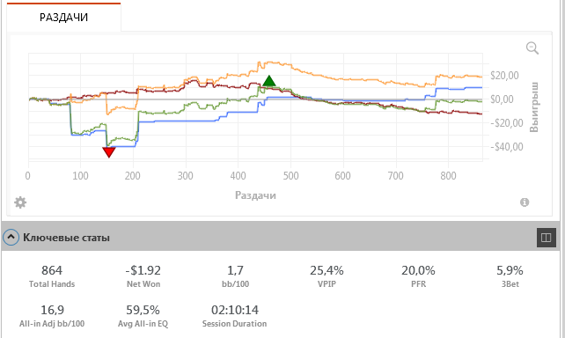
Task: Click the Раздачи axis label
Action: tap(255, 195)
